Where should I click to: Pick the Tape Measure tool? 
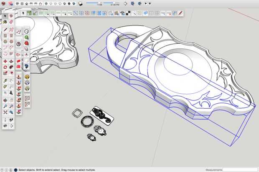(x=5, y=80)
